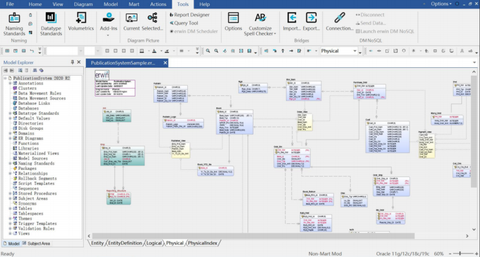Close PublicationSystemSample document tab
This screenshot has width=480, height=257.
tap(165, 63)
